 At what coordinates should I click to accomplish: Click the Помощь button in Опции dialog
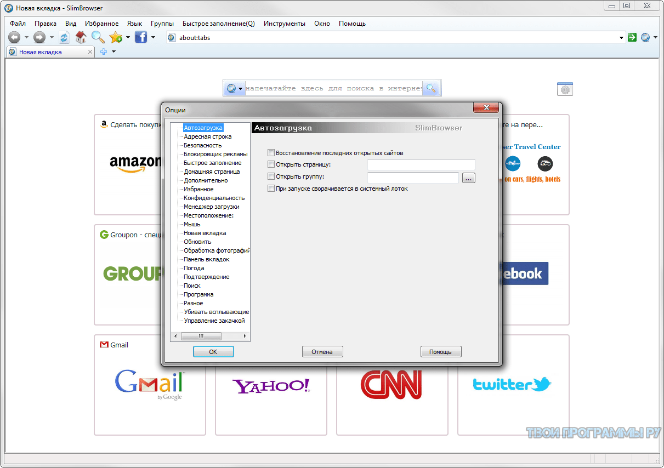[x=441, y=352]
